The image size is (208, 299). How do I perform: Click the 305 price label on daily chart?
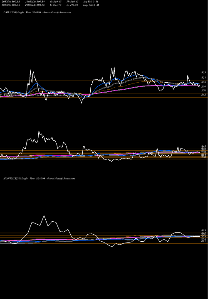click(203, 82)
